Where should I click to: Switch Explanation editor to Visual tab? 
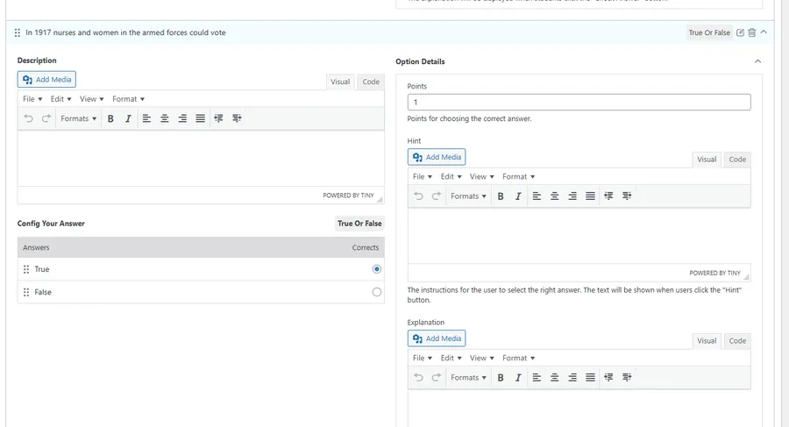pyautogui.click(x=707, y=341)
